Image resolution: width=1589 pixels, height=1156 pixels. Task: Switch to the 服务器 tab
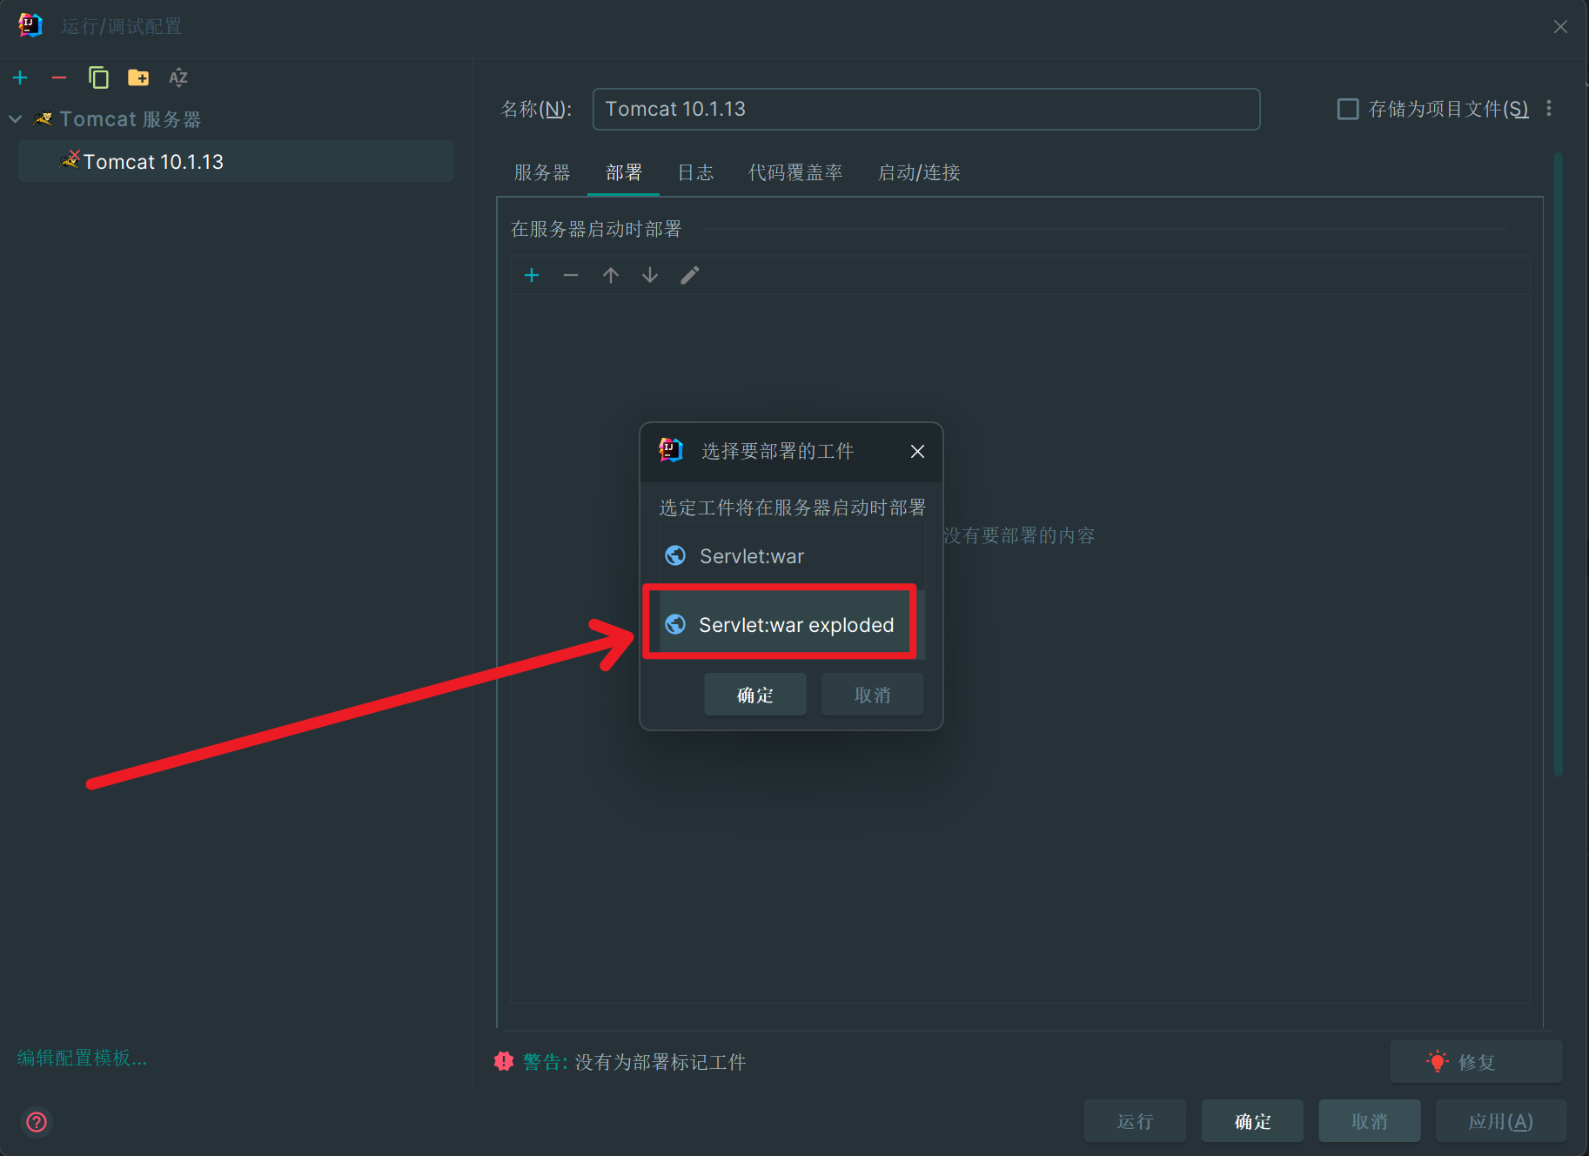[x=542, y=172]
